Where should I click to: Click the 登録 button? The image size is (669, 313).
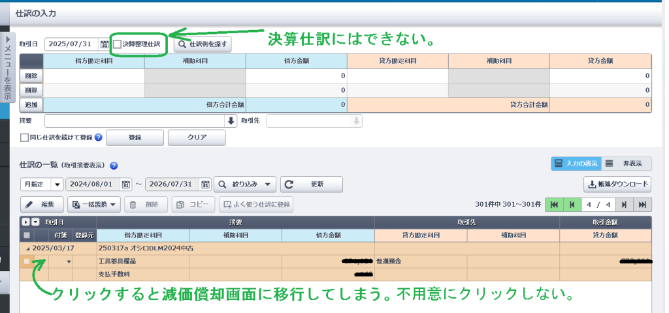(135, 138)
